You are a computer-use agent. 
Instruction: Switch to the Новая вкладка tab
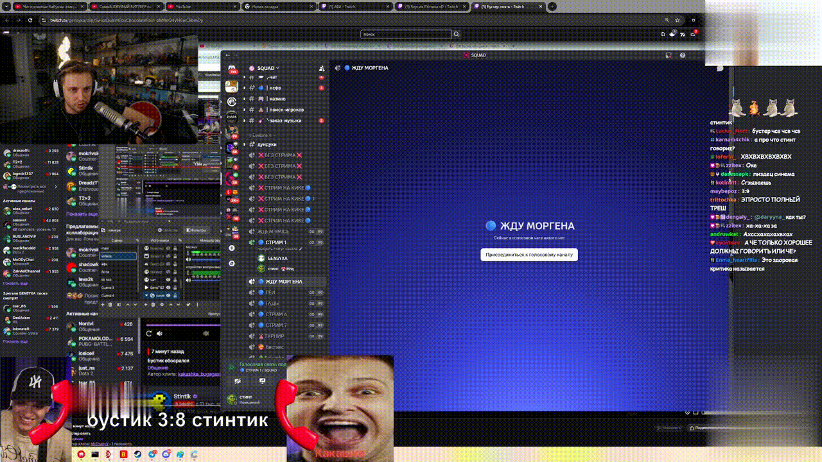[279, 6]
